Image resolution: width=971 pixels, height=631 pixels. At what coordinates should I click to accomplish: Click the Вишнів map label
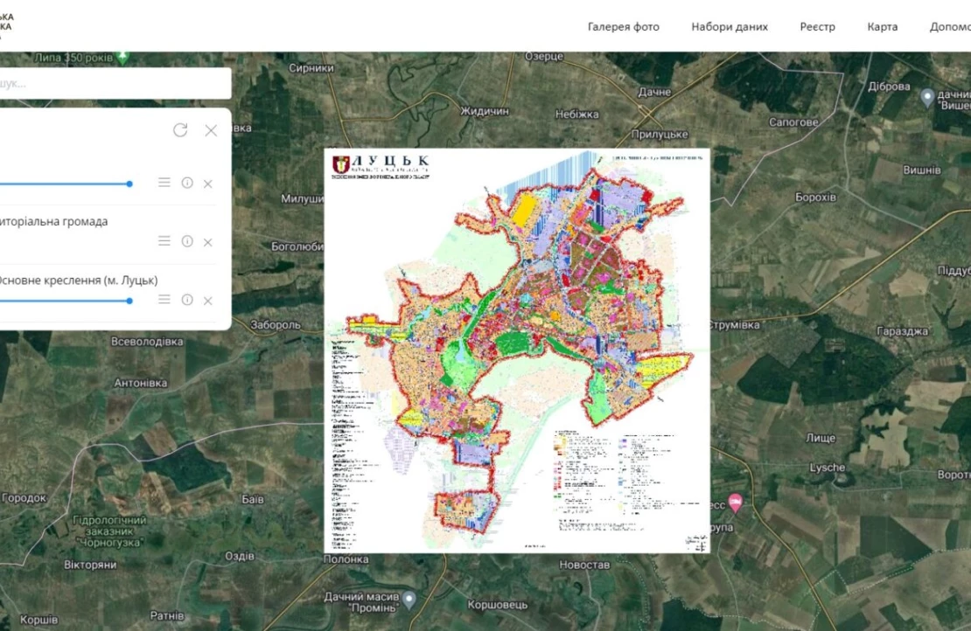921,170
